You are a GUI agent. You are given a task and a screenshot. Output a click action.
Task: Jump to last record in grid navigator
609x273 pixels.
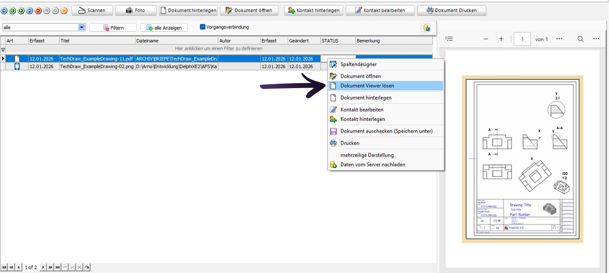57,267
